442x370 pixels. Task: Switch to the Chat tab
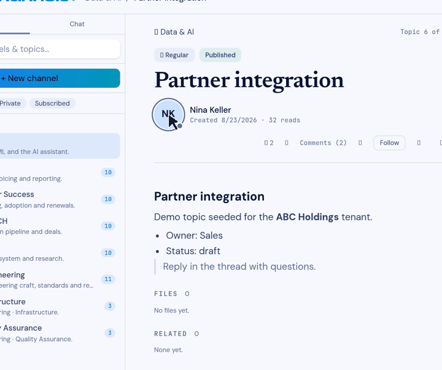77,24
